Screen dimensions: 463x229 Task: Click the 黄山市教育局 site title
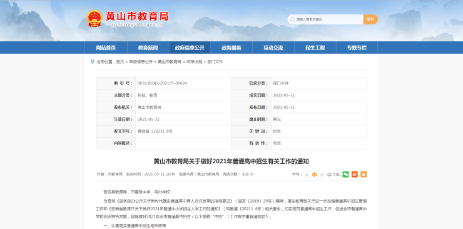(x=137, y=16)
